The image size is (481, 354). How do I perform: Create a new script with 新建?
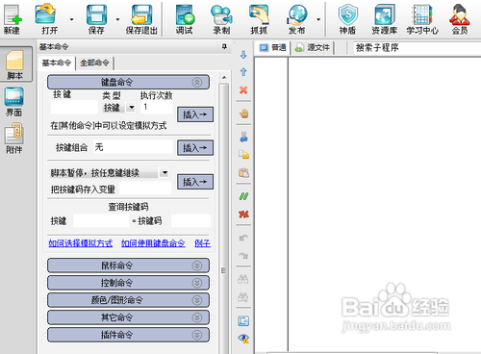(x=13, y=18)
